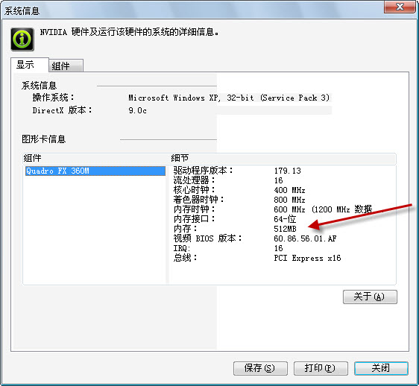This screenshot has width=419, height=386.
Task: Click the Microsoft Windows XP operating system text
Action: click(229, 98)
